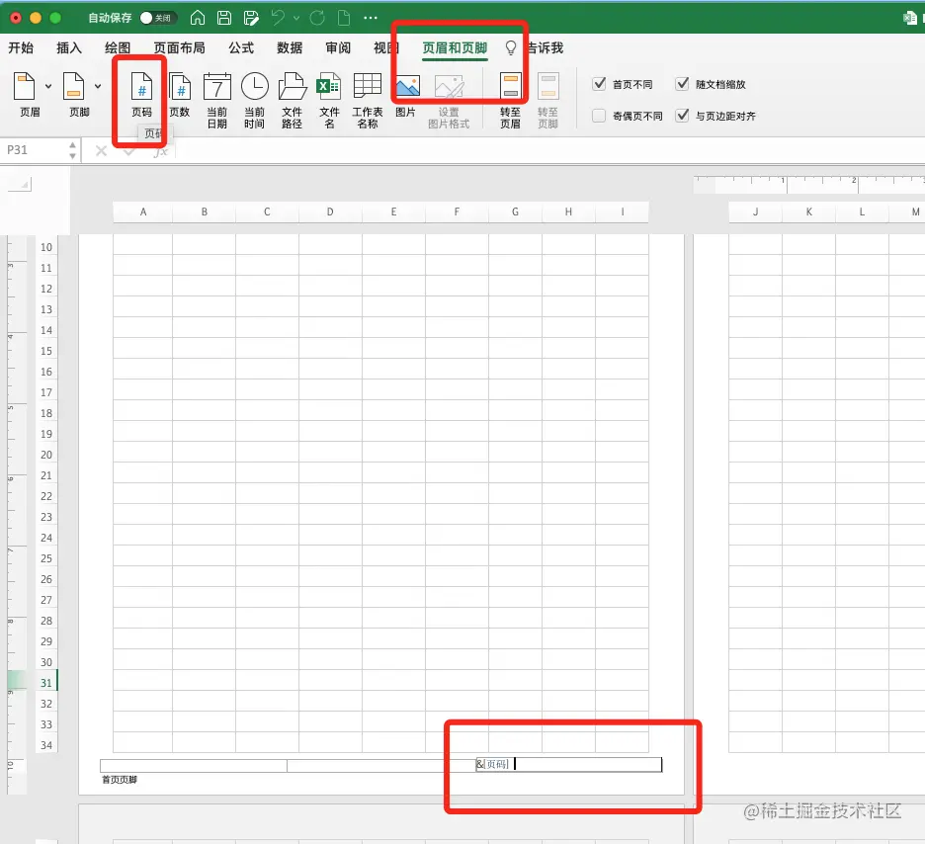Redo the last action
The height and width of the screenshot is (844, 925).
coord(317,18)
